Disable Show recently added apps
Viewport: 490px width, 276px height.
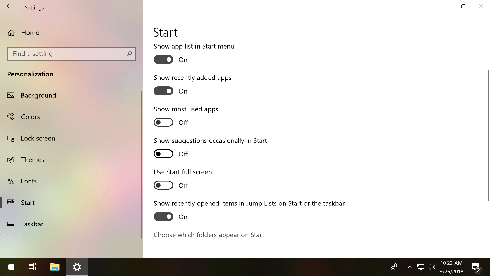coord(163,91)
